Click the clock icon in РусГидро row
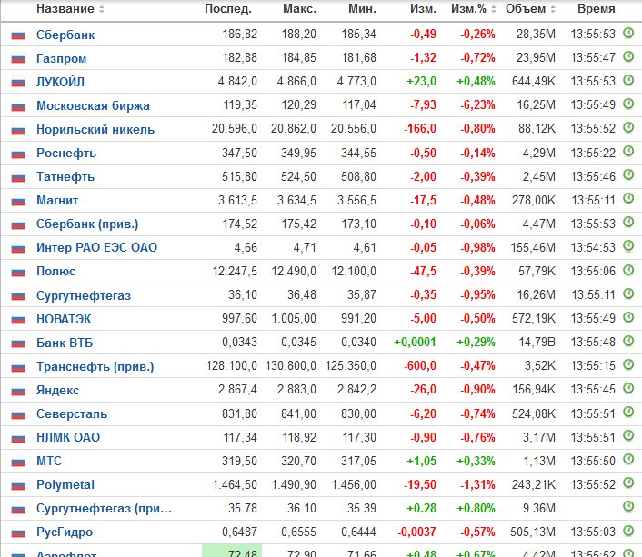This screenshot has height=557, width=642. 628,531
